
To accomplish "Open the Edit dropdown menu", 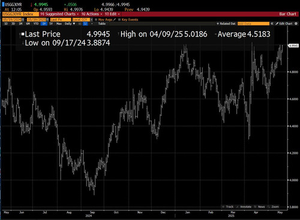I will [x=112, y=14].
